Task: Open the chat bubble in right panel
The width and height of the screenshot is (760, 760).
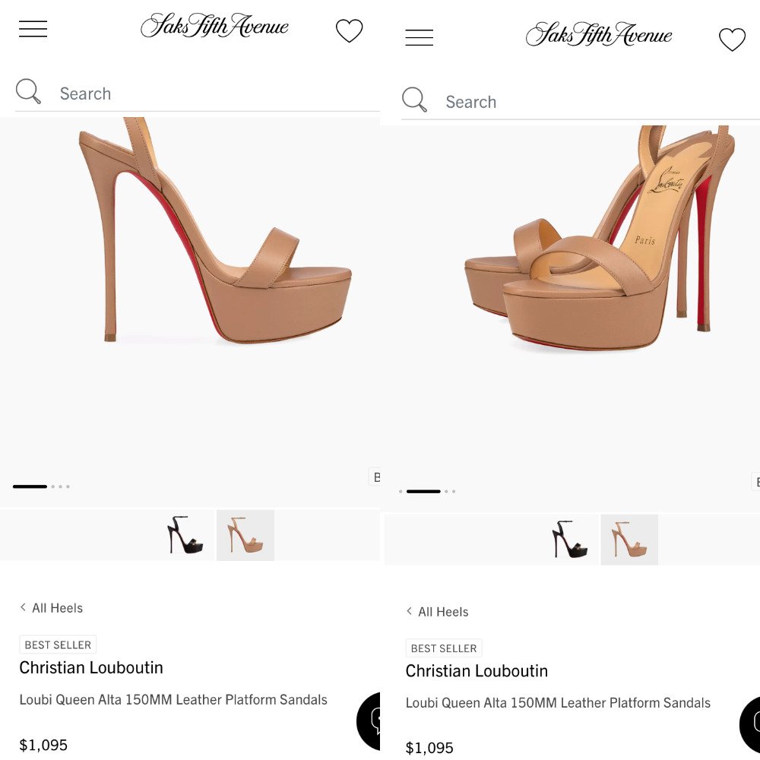Action: [750, 725]
